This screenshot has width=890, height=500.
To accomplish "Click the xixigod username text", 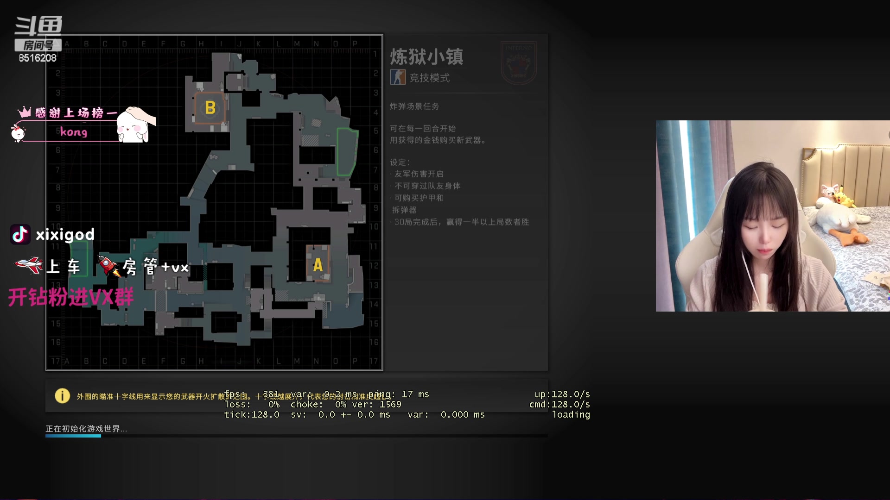I will point(65,235).
